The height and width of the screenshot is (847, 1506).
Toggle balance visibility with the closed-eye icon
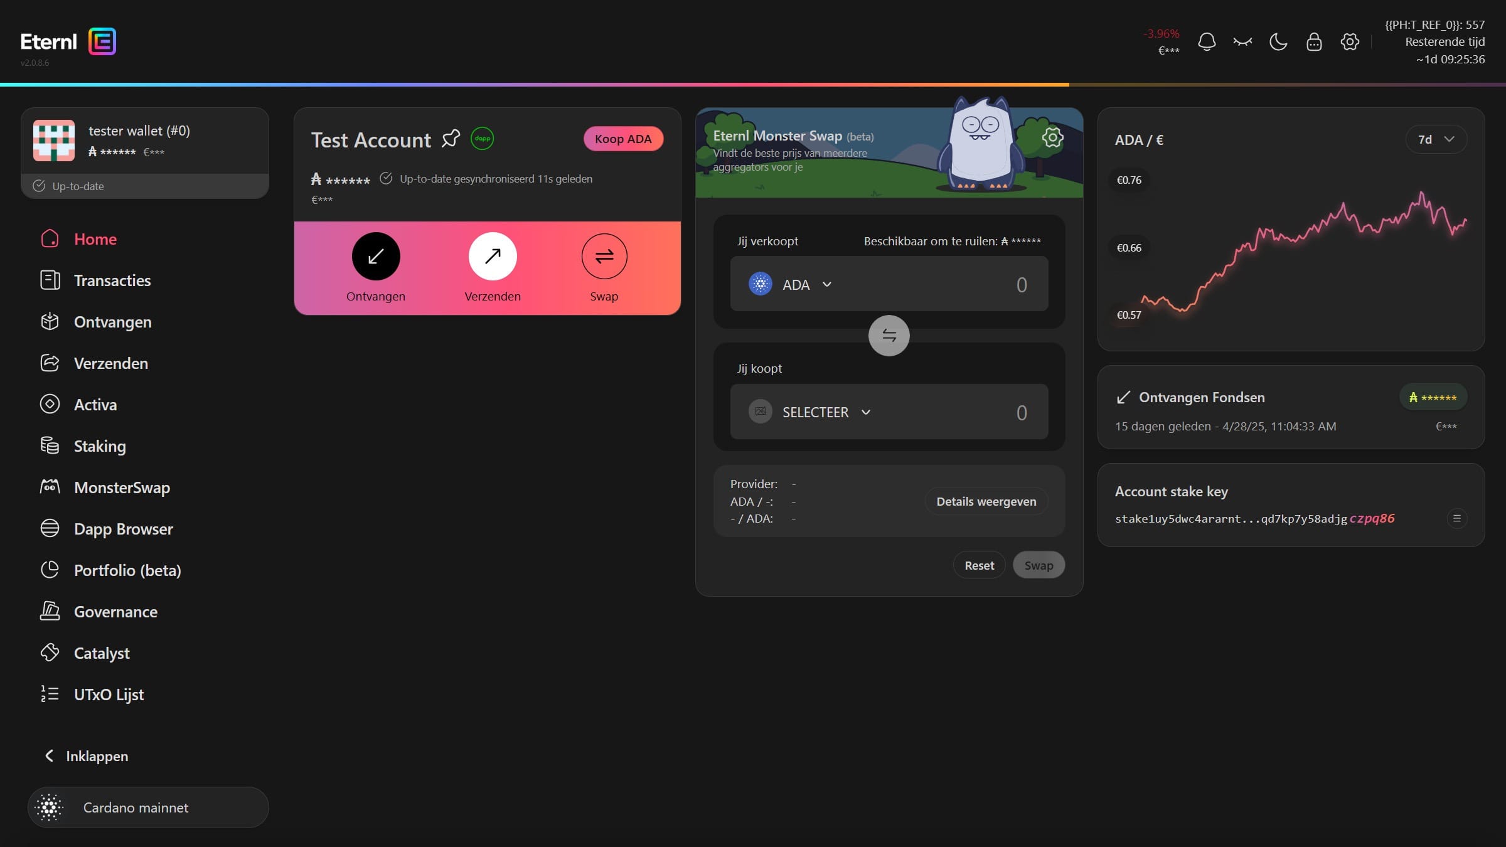(x=1242, y=42)
